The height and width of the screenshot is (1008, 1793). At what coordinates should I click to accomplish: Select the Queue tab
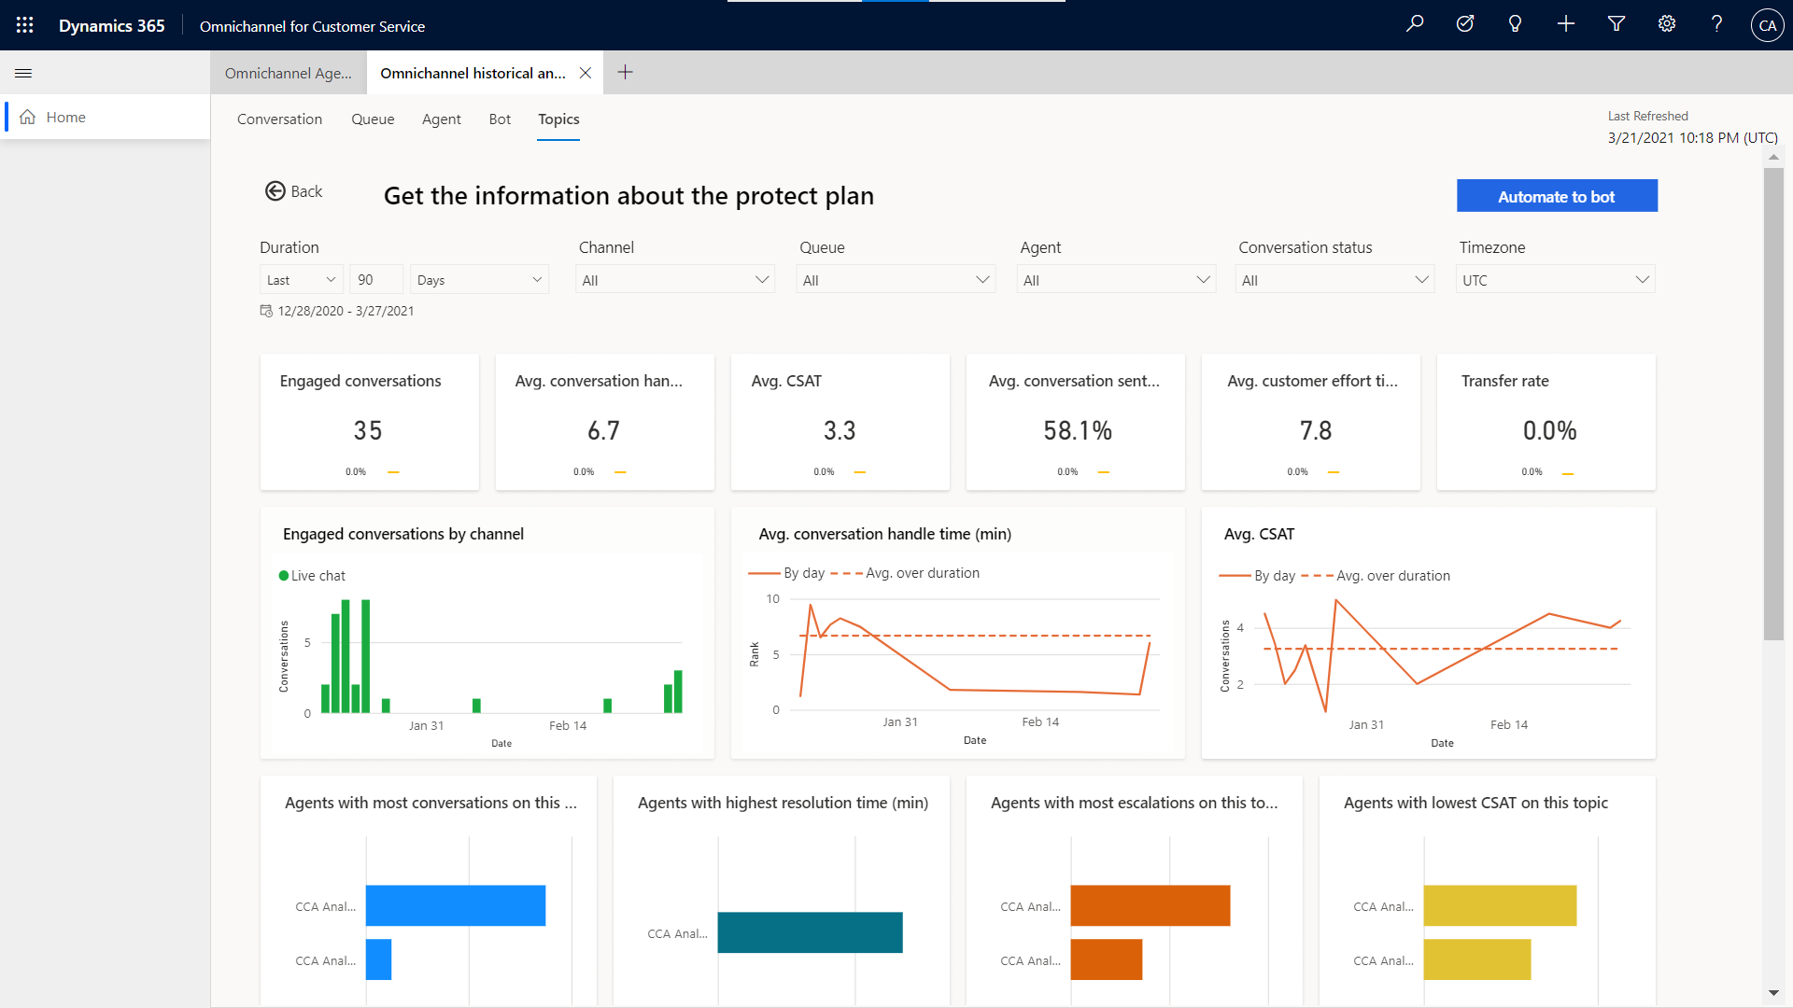pos(374,119)
